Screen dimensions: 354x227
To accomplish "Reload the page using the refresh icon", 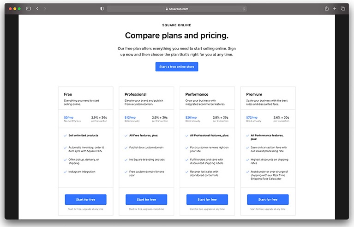I will [244, 9].
